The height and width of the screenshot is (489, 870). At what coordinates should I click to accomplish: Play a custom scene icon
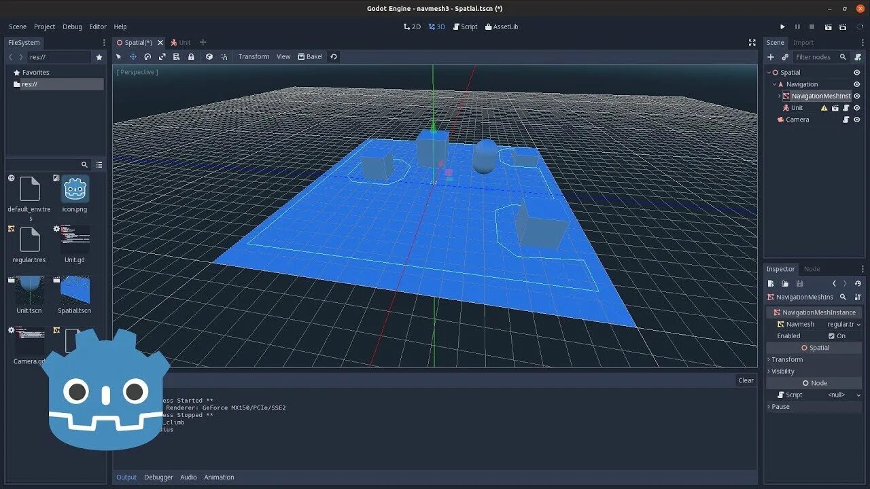(843, 26)
